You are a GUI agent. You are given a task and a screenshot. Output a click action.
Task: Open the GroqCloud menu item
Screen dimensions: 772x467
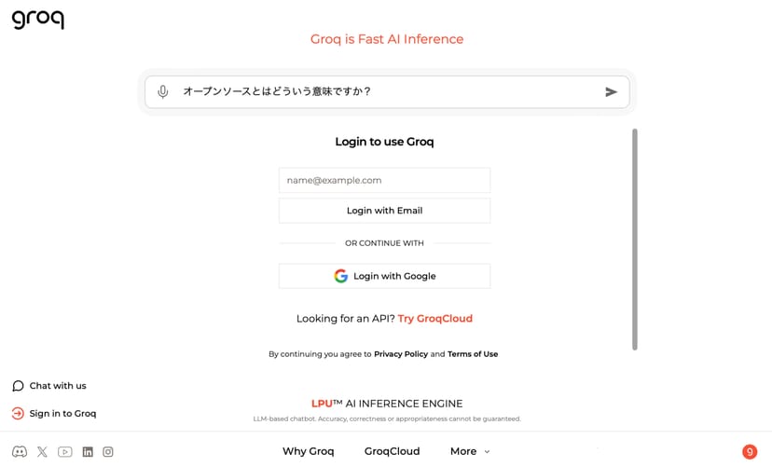[x=392, y=451]
